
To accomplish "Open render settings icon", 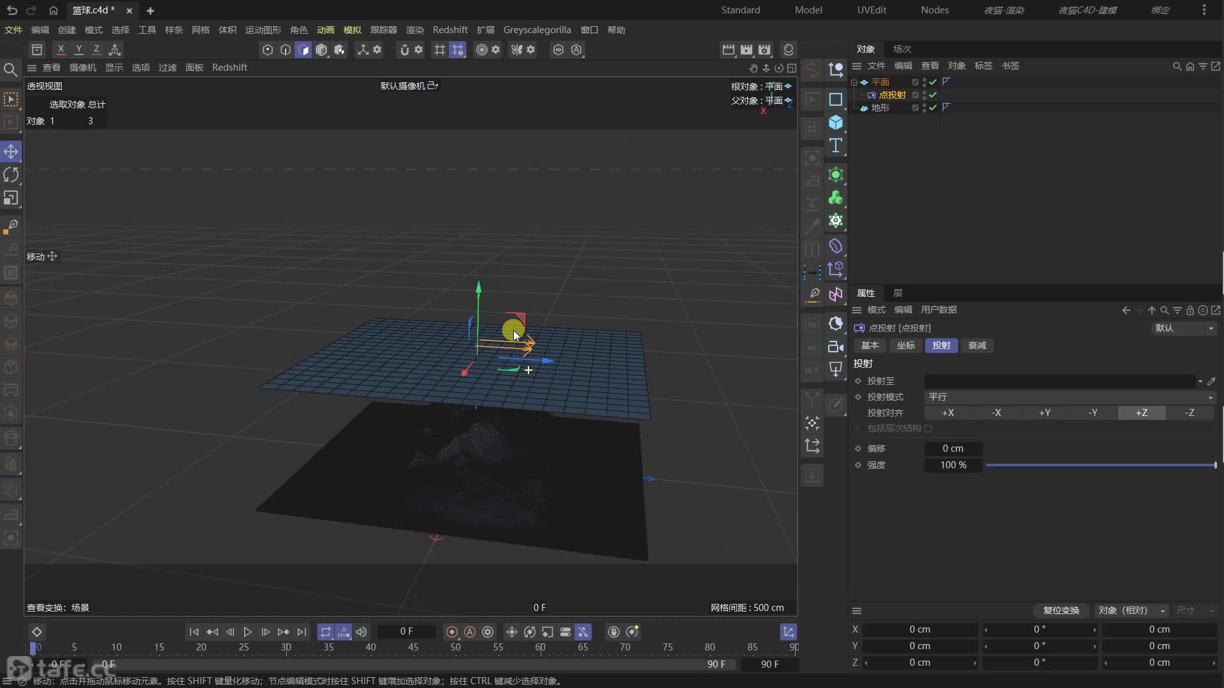I will pyautogui.click(x=764, y=49).
